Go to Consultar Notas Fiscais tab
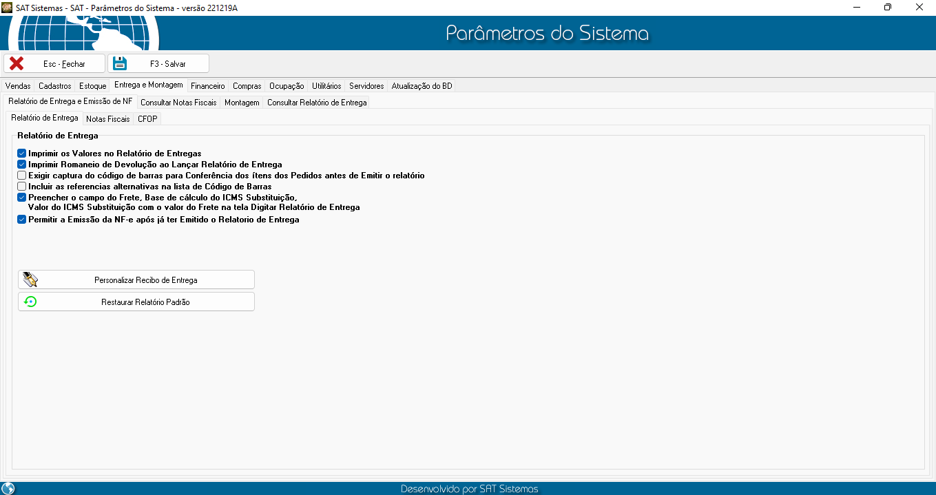This screenshot has width=936, height=495. (178, 103)
